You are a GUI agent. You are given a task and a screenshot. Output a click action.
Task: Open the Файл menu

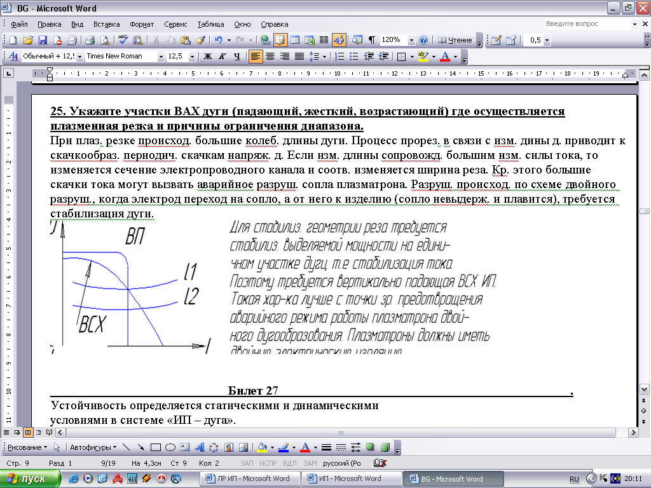[x=19, y=24]
